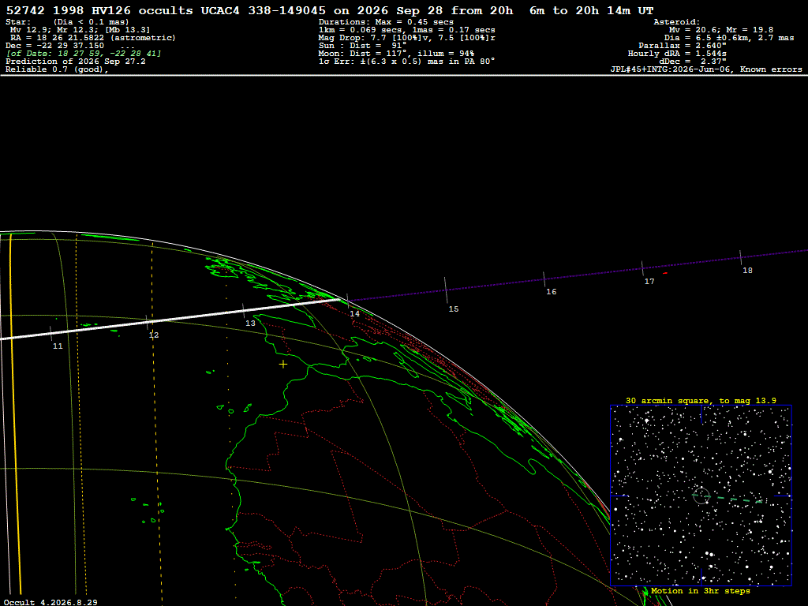The height and width of the screenshot is (606, 808).
Task: Click the 30 arcmin star chart thumbnail
Action: coord(701,496)
